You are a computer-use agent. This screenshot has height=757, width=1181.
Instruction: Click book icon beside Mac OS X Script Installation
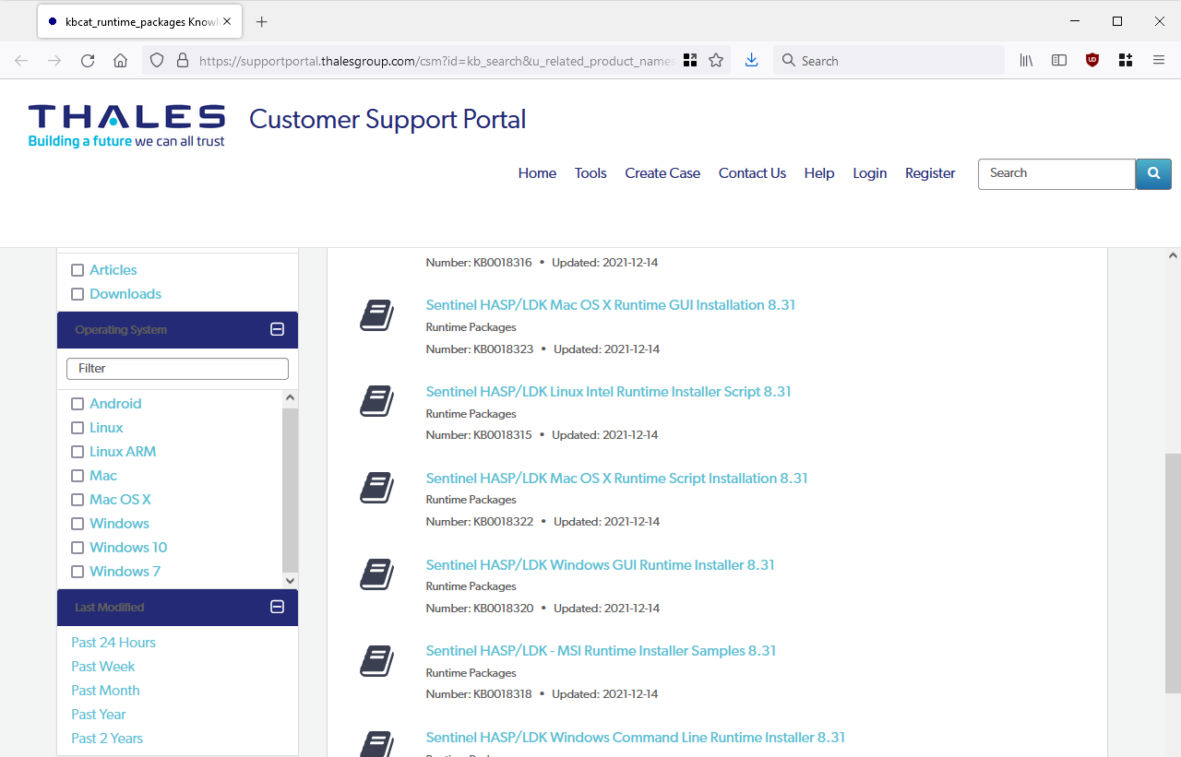(x=377, y=488)
